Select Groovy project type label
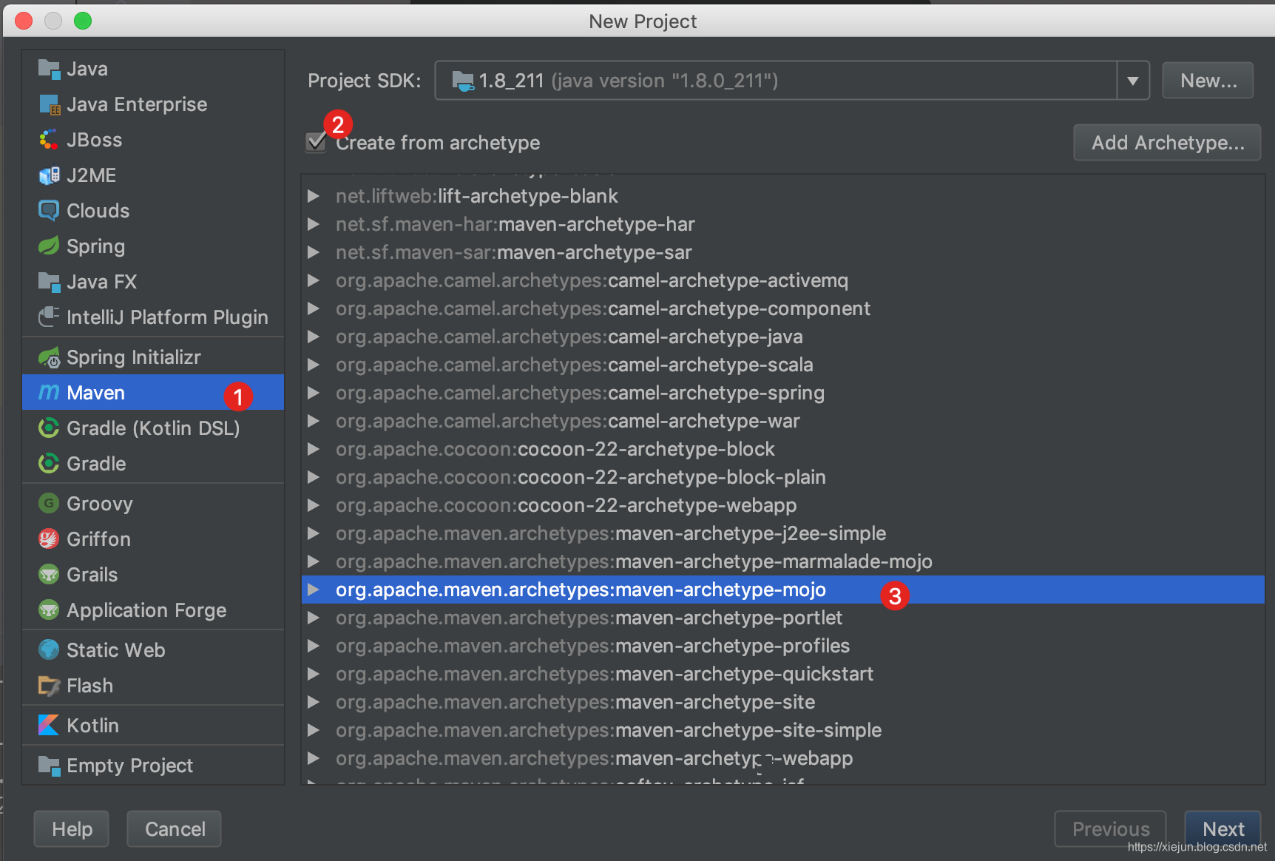Screen dimensions: 1275x861 tap(100, 504)
